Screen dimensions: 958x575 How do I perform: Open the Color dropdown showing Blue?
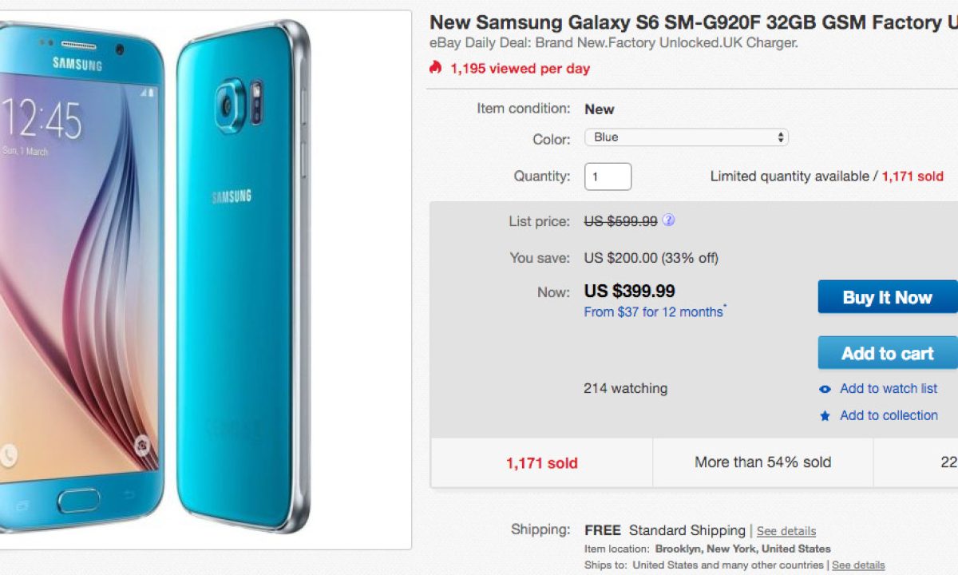click(x=687, y=137)
